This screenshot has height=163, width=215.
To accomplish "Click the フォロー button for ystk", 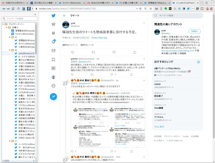I will [195, 31].
